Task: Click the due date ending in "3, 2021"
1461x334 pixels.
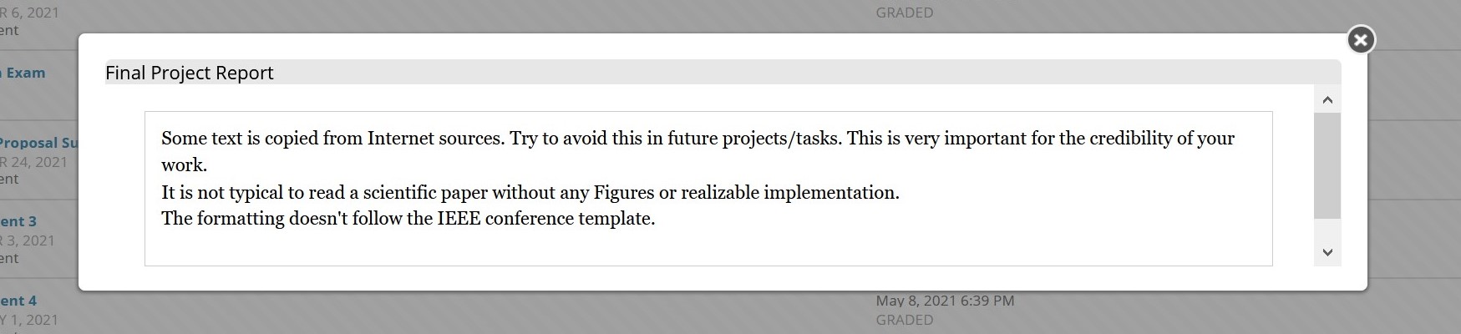Action: 28,240
